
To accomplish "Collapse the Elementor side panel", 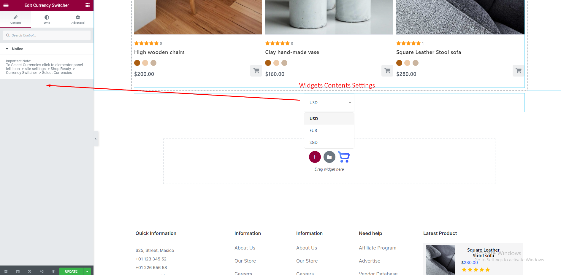I will tap(96, 139).
